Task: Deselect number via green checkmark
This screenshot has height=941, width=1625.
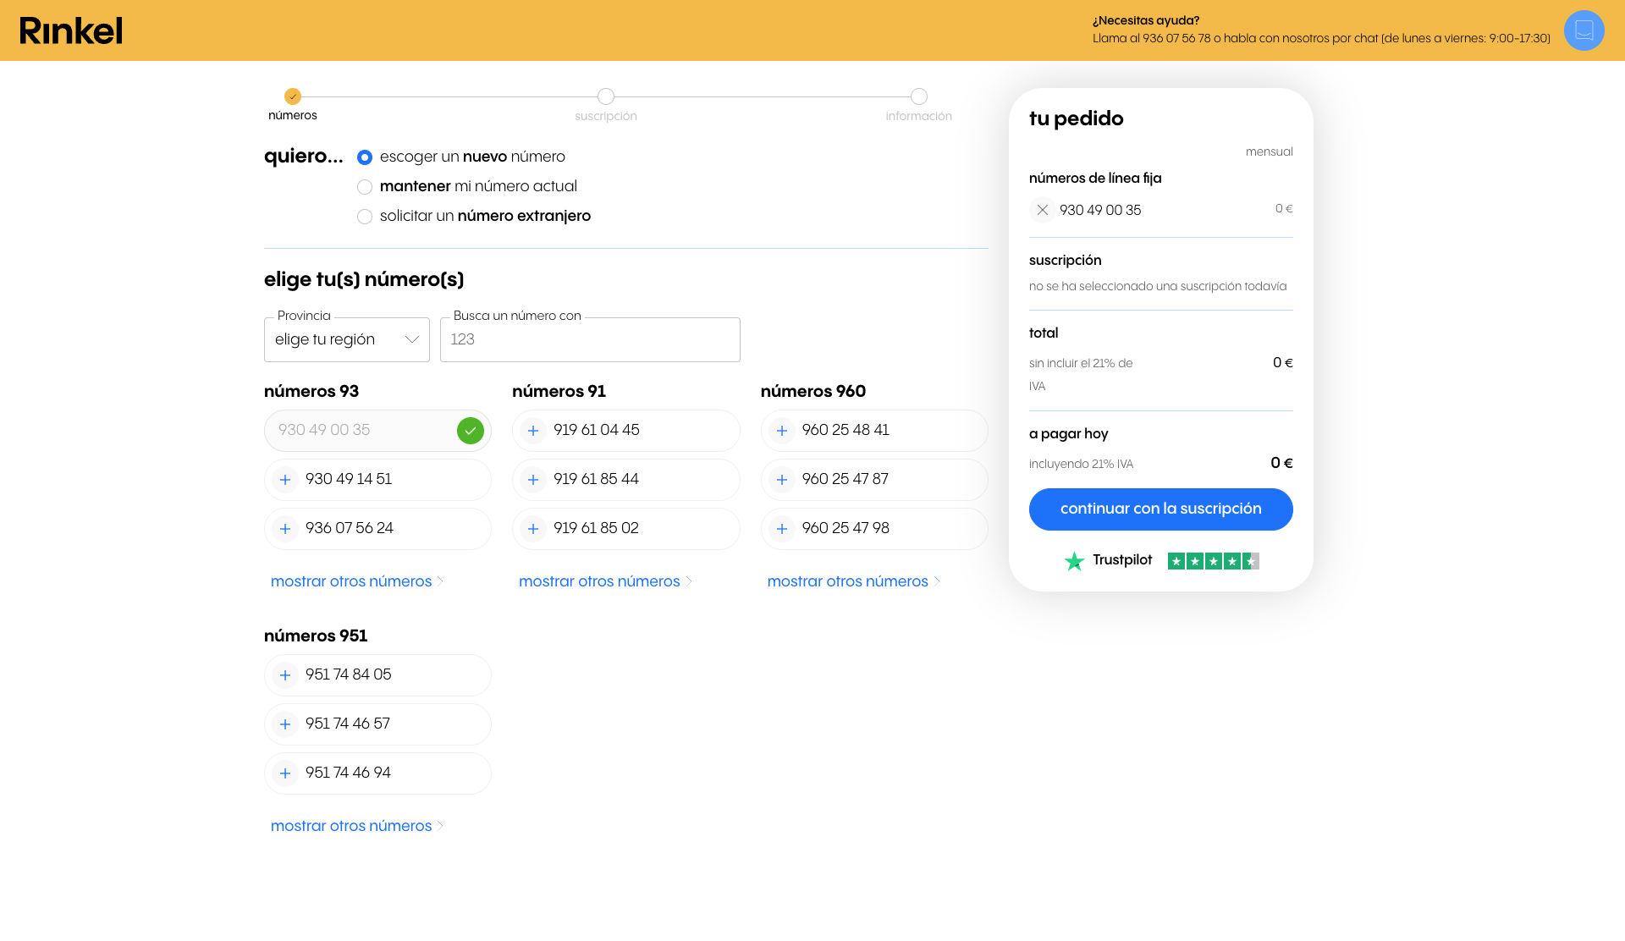Action: [471, 431]
